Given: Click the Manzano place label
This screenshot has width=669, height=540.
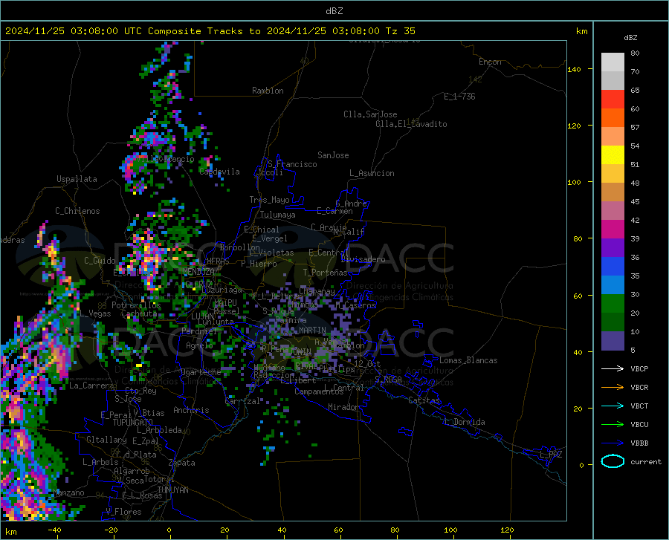Looking at the screenshot, I should [x=68, y=492].
